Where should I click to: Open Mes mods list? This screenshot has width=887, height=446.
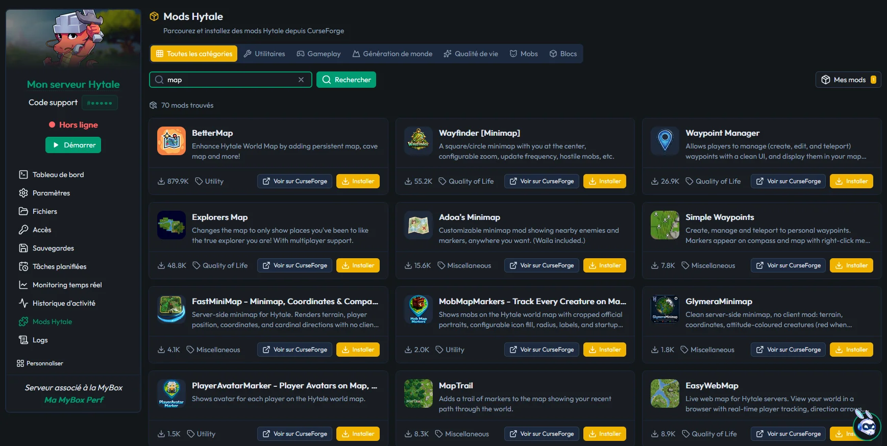(848, 80)
